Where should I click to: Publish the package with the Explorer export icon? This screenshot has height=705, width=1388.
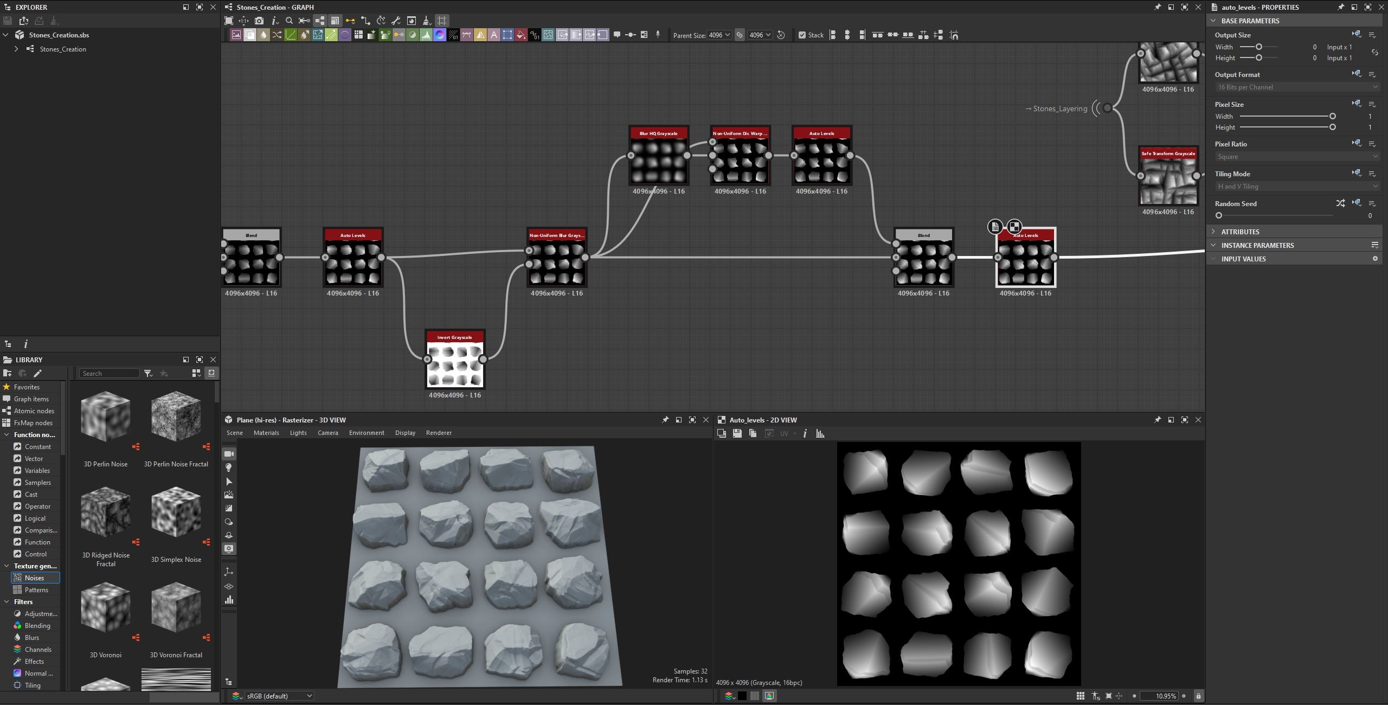click(23, 21)
